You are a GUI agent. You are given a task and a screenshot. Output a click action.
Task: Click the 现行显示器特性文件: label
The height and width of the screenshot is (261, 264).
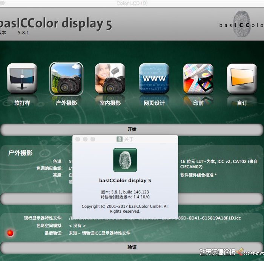tap(43, 218)
